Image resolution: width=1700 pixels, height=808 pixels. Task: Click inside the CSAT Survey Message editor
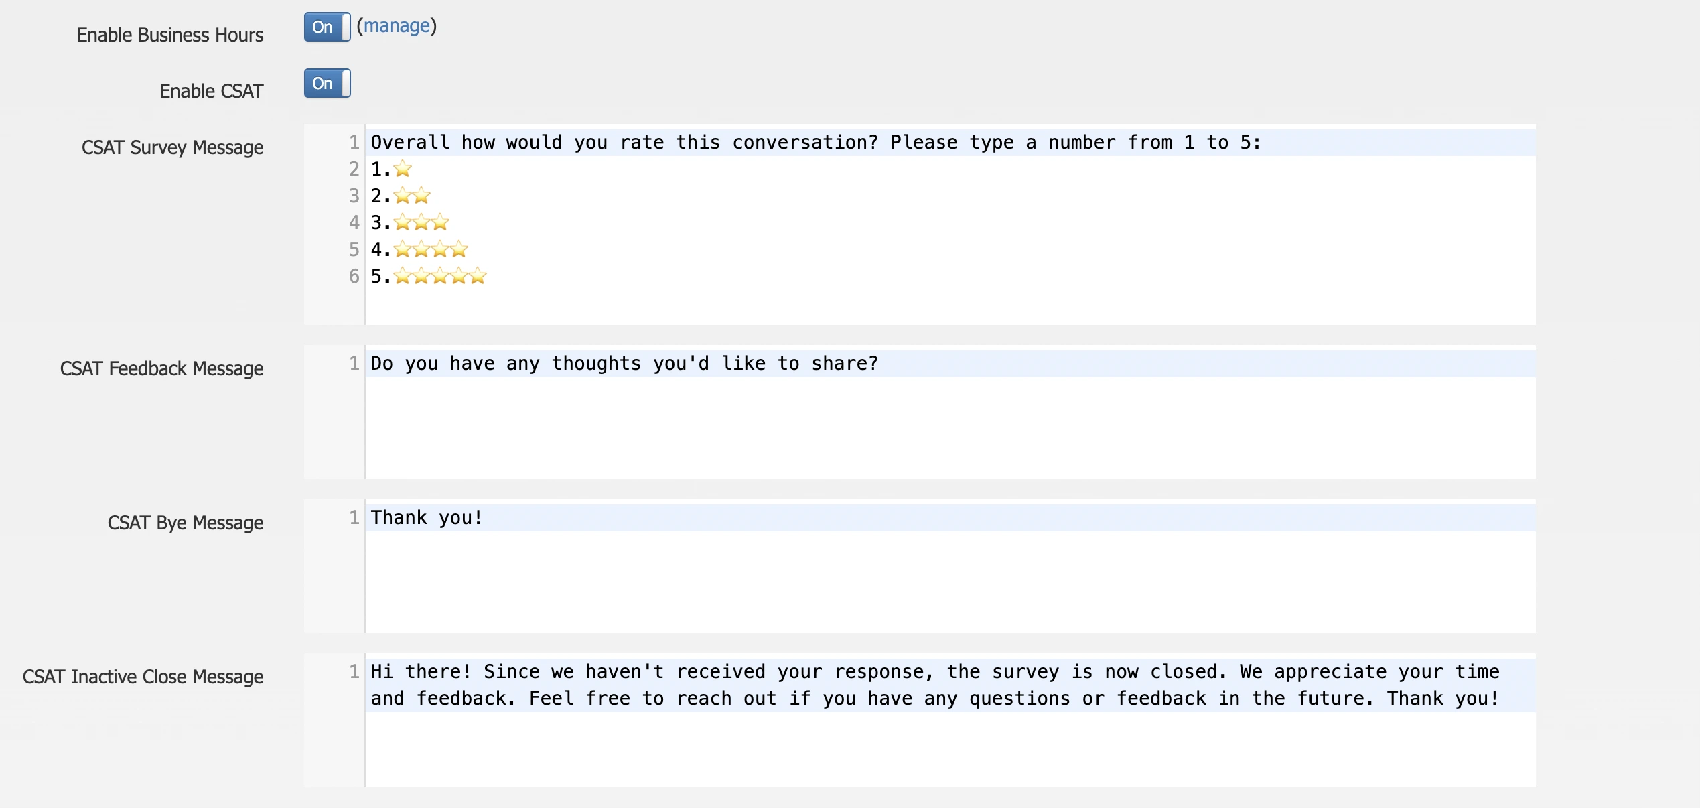tap(804, 228)
